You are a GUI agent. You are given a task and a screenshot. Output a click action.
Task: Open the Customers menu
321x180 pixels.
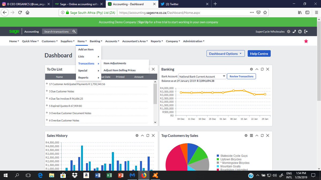pyautogui.click(x=49, y=41)
